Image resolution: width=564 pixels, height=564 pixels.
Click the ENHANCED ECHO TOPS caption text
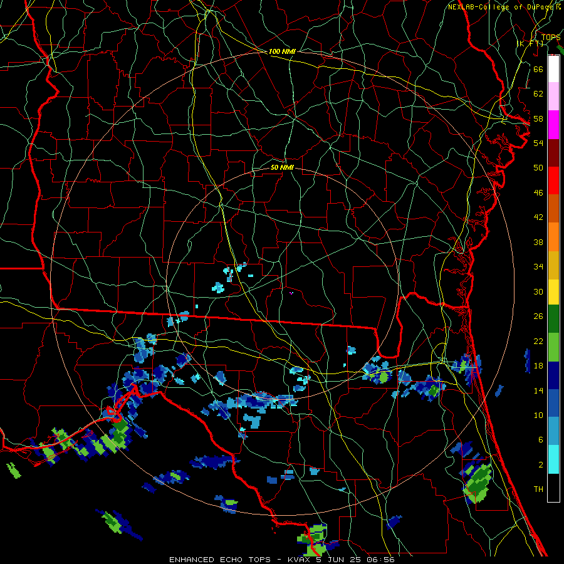coord(219,560)
